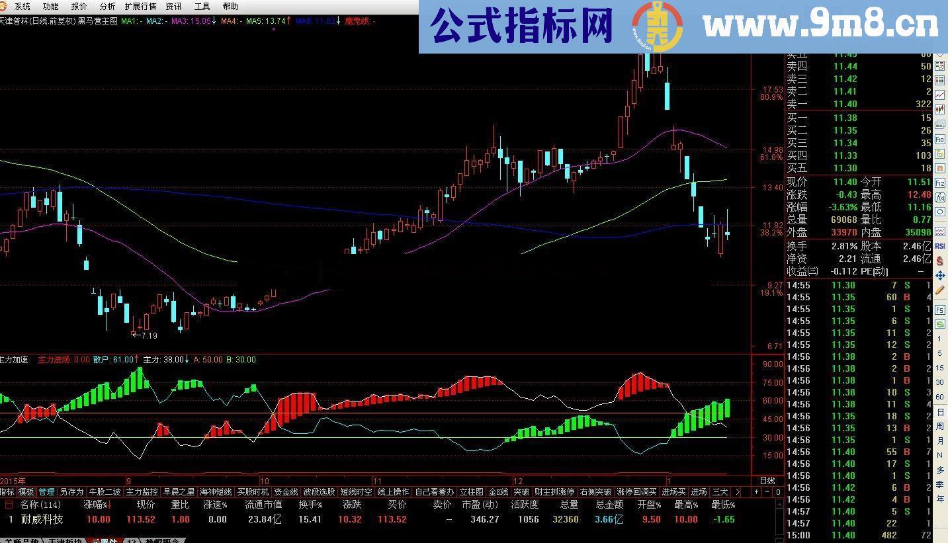
Task: Click the MA5 arrow in indicator title bar
Action: tap(289, 21)
